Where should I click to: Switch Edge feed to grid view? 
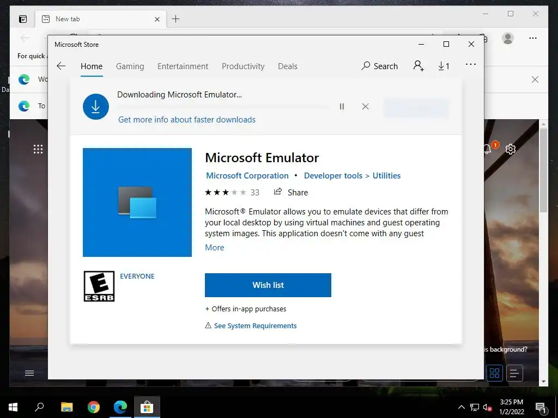(x=494, y=373)
